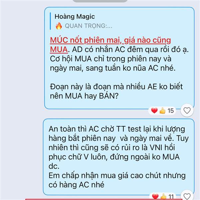Tap the blue vertical quote bar
Viewport: 200px width, 200px height.
pos(50,21)
